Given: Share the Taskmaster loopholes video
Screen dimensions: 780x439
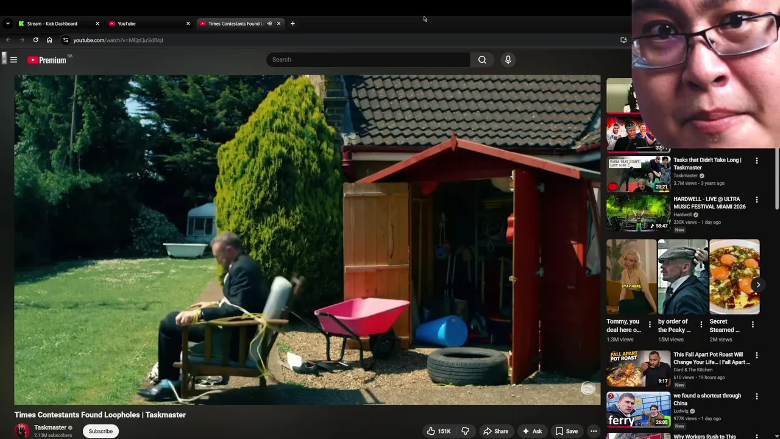Looking at the screenshot, I should (495, 431).
